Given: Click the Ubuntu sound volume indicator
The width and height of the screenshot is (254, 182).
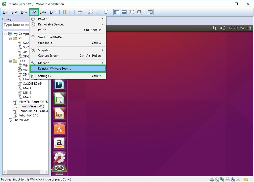Looking at the screenshot, I should (x=223, y=28).
